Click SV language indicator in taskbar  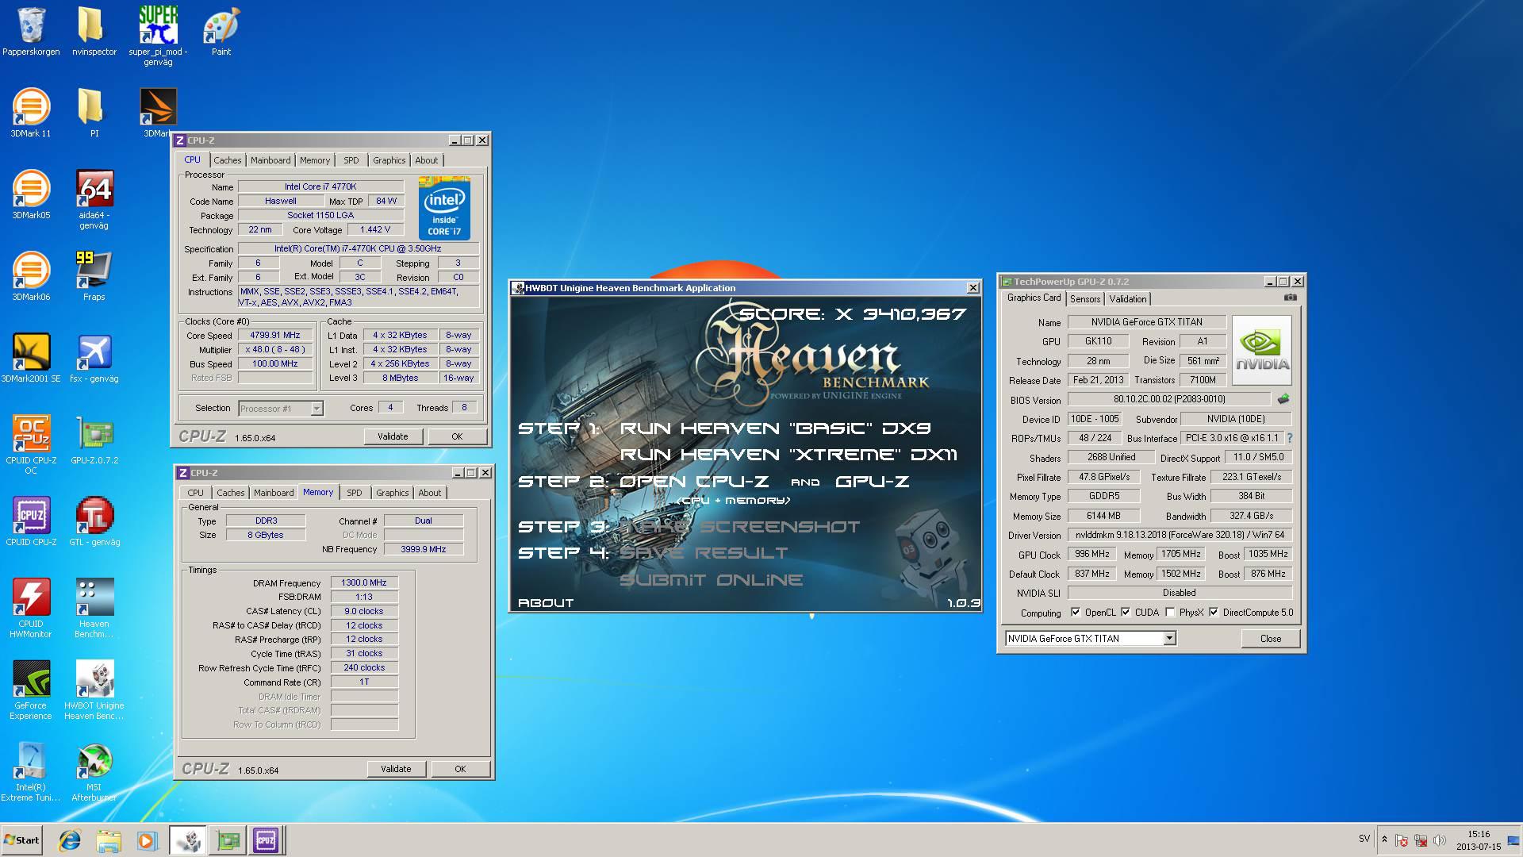point(1364,839)
